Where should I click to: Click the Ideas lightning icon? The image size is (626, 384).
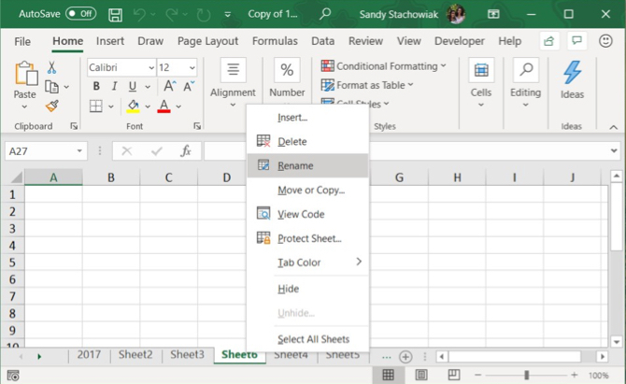point(572,72)
